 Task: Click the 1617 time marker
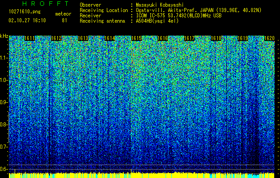(189, 38)
